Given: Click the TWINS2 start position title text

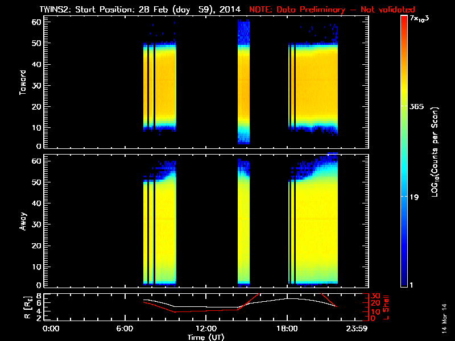Looking at the screenshot, I should coord(140,10).
